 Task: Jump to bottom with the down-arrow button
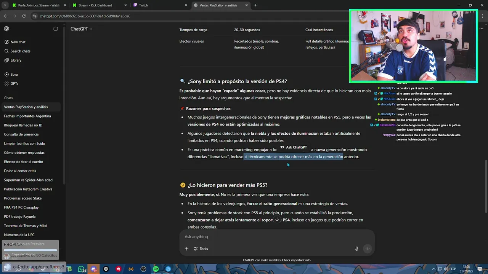(x=277, y=220)
